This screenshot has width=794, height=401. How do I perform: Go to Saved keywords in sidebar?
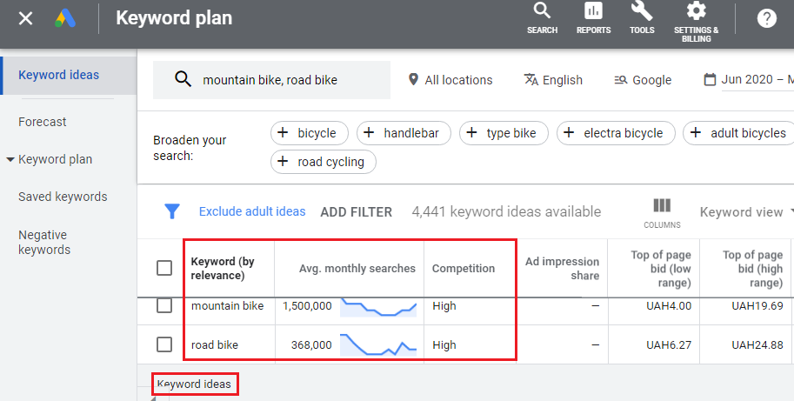click(x=63, y=197)
